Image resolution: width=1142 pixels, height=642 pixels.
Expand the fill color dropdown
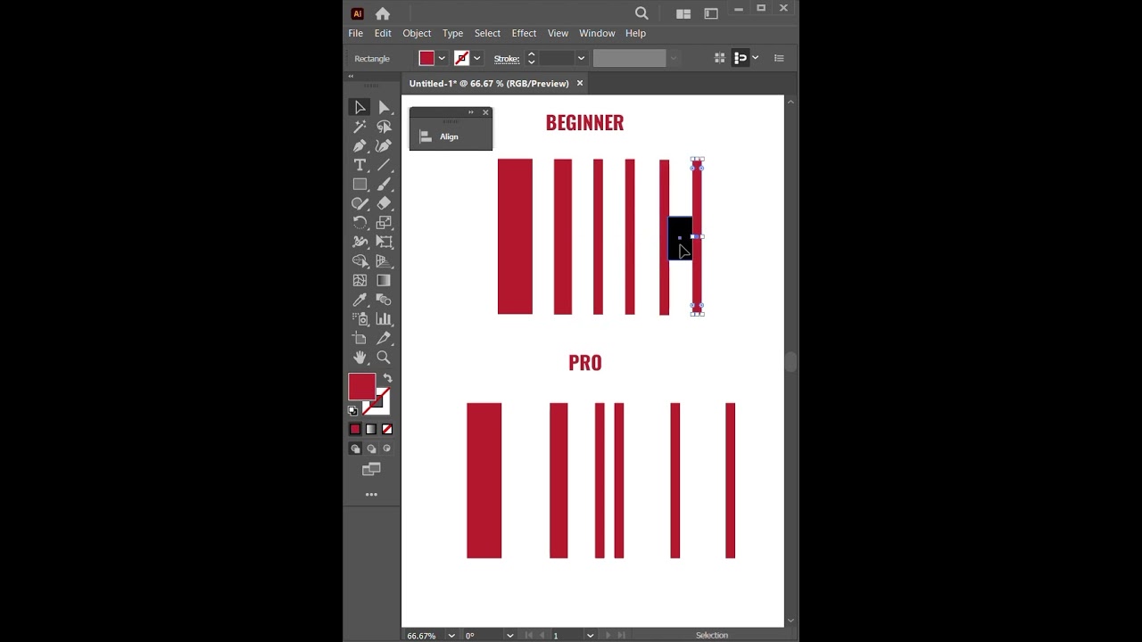pyautogui.click(x=442, y=58)
